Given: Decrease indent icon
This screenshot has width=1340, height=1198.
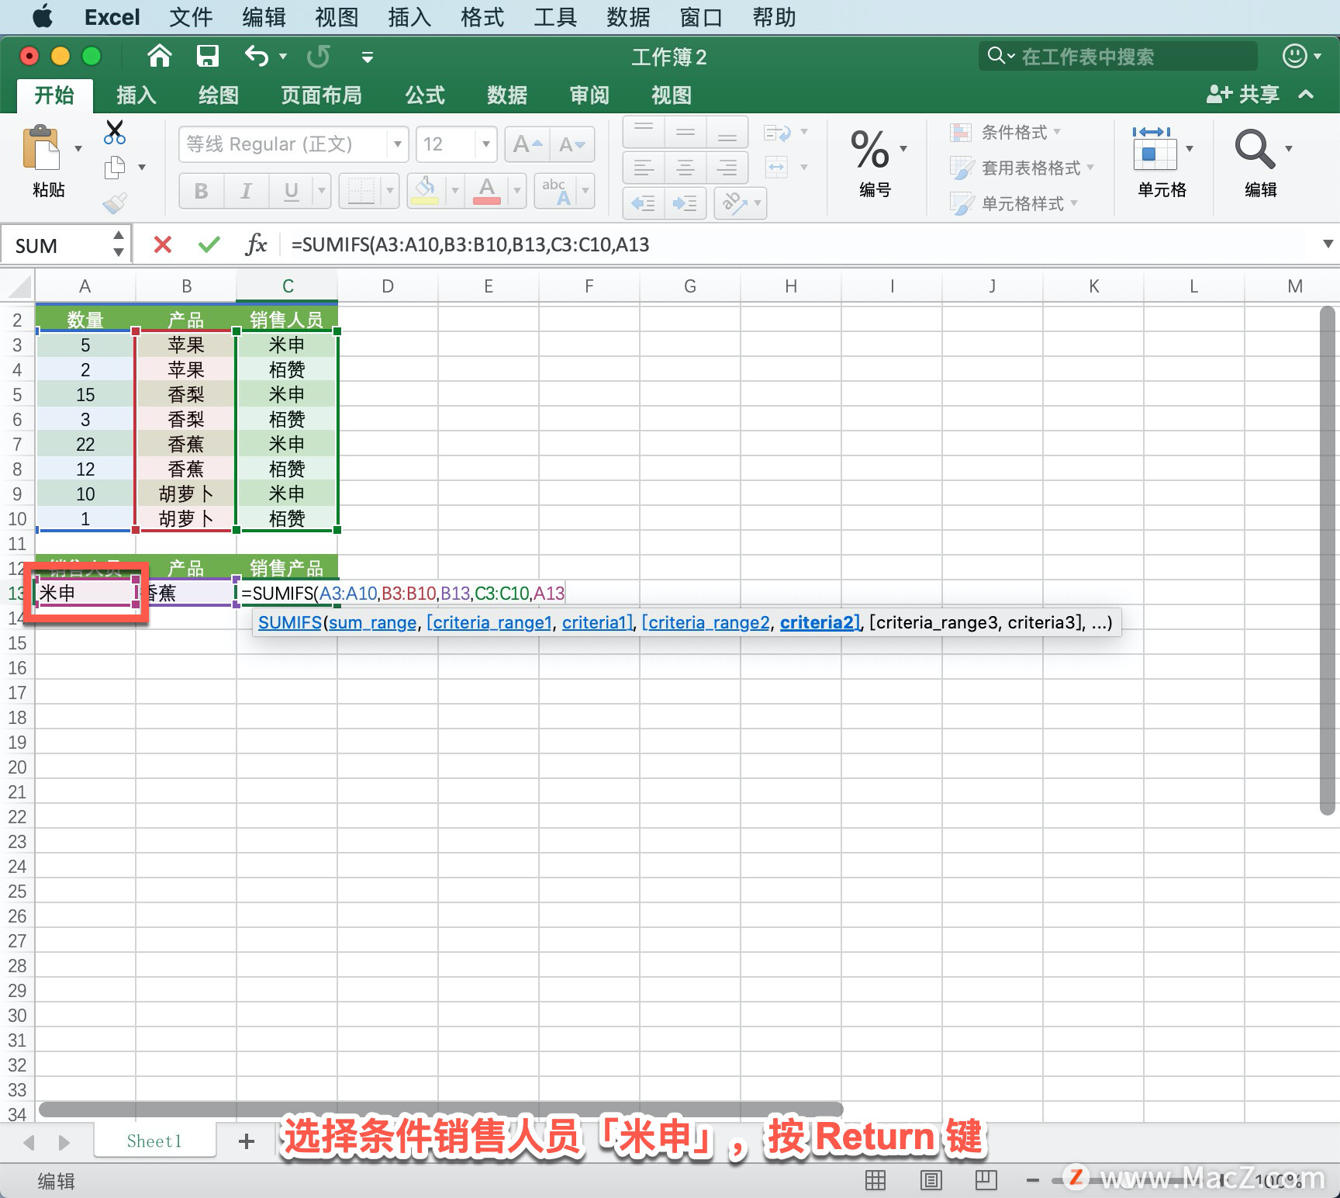Looking at the screenshot, I should (644, 203).
